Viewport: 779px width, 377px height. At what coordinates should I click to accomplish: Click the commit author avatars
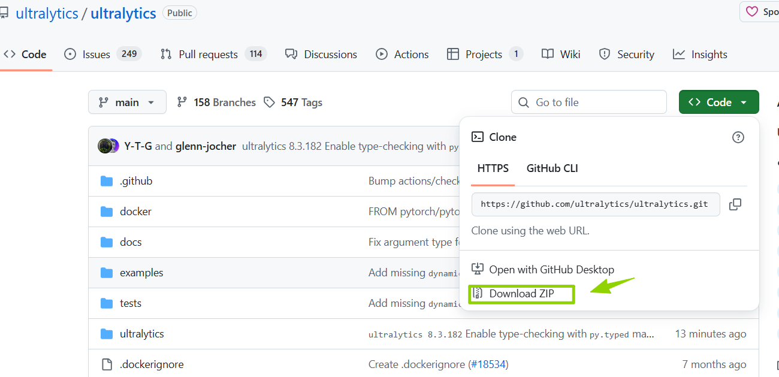pos(108,146)
